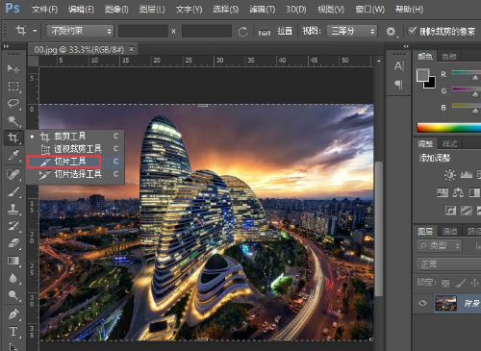The width and height of the screenshot is (481, 351).
Task: Select the Gradient tool
Action: (13, 261)
